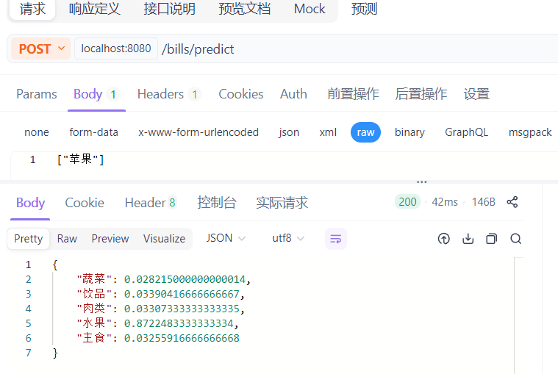Image resolution: width=558 pixels, height=374 pixels.
Task: Select x-www-form-urlencoded body type
Action: [198, 132]
